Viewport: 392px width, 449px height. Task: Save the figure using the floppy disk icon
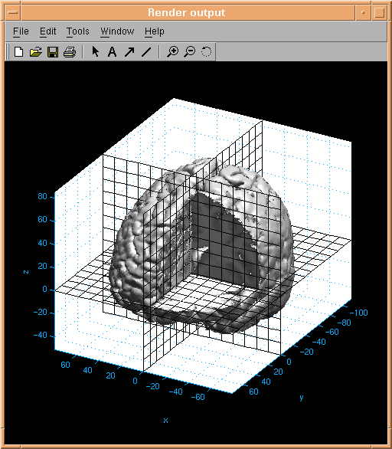pos(53,52)
